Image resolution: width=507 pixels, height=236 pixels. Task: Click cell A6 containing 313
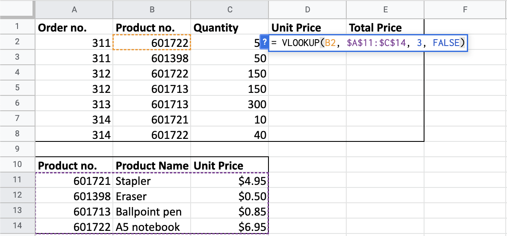point(74,104)
